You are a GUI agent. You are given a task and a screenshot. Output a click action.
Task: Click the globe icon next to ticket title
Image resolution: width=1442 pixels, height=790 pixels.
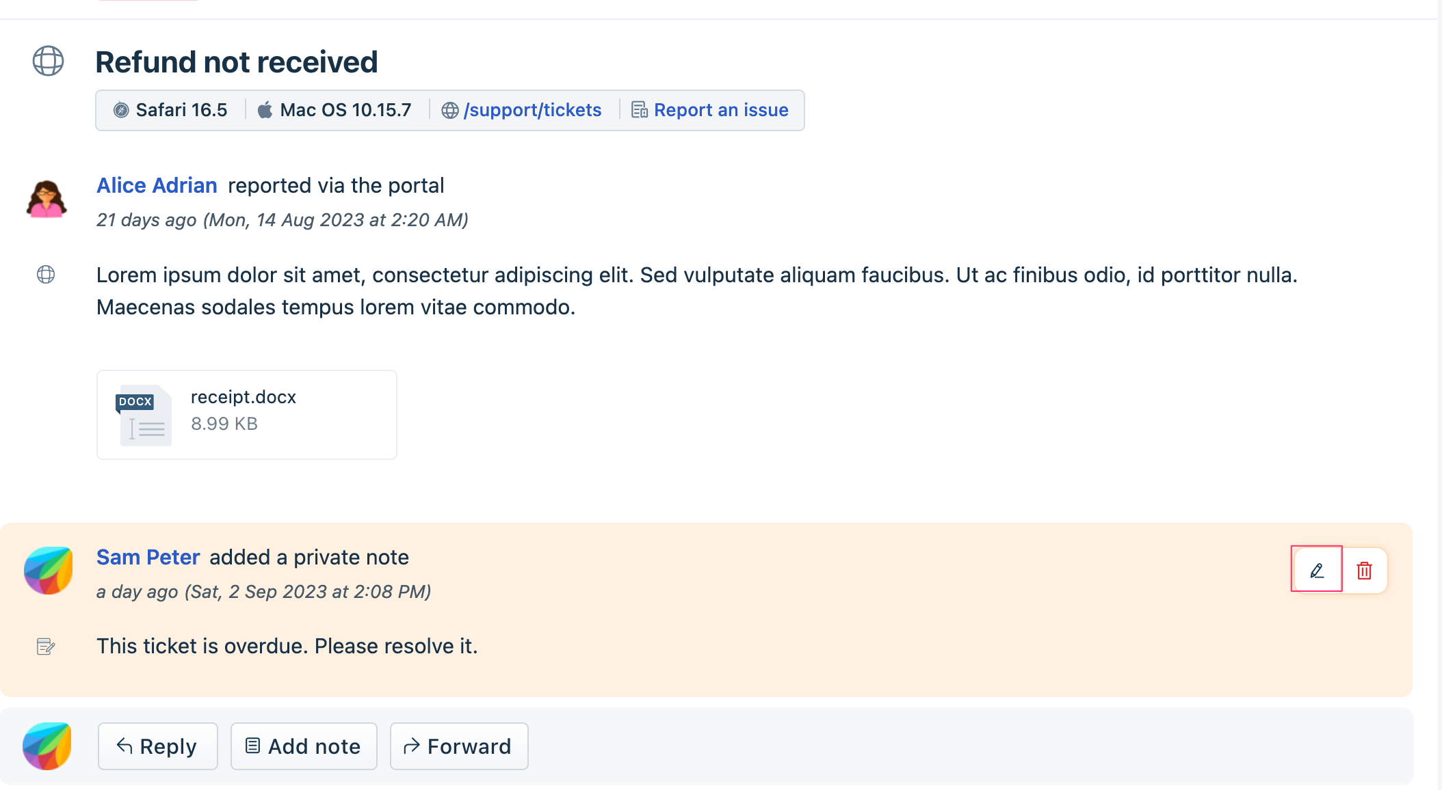pyautogui.click(x=50, y=60)
